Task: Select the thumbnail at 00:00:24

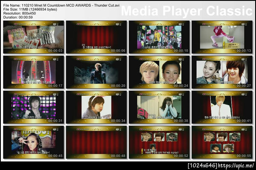Action: [x=159, y=72]
